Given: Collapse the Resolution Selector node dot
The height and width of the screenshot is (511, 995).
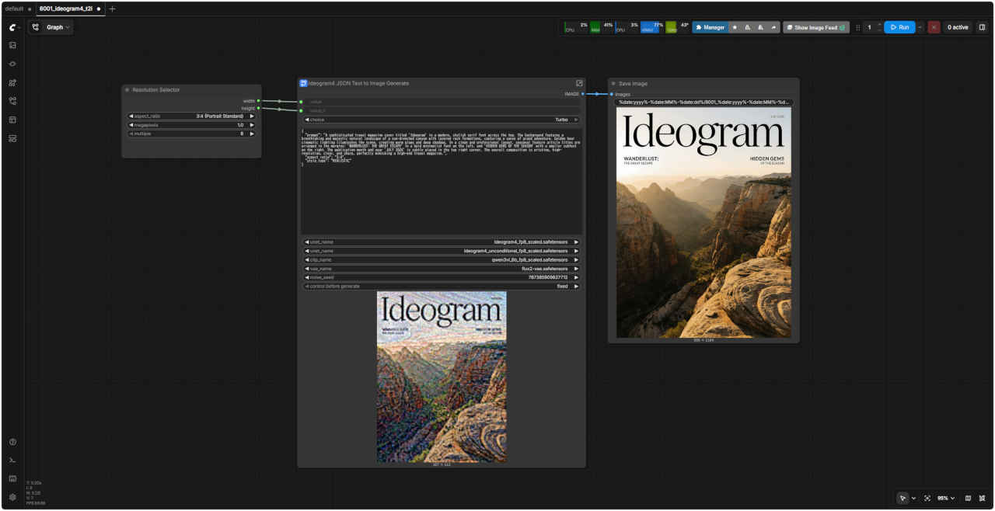Looking at the screenshot, I should tap(127, 90).
